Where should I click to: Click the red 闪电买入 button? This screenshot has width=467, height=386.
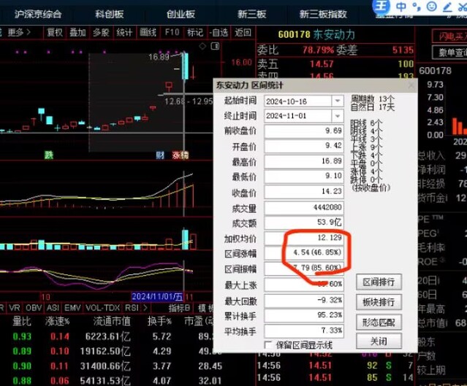(x=450, y=36)
